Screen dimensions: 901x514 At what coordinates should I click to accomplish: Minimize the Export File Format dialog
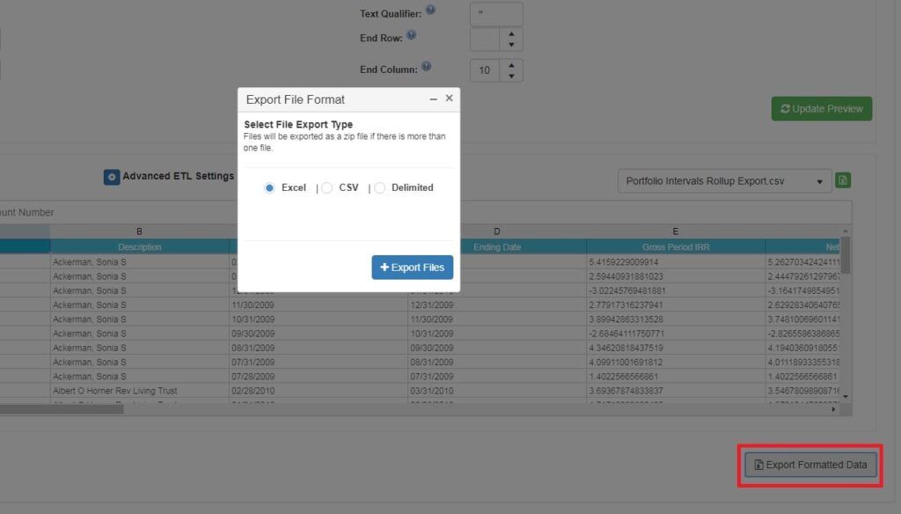click(433, 99)
